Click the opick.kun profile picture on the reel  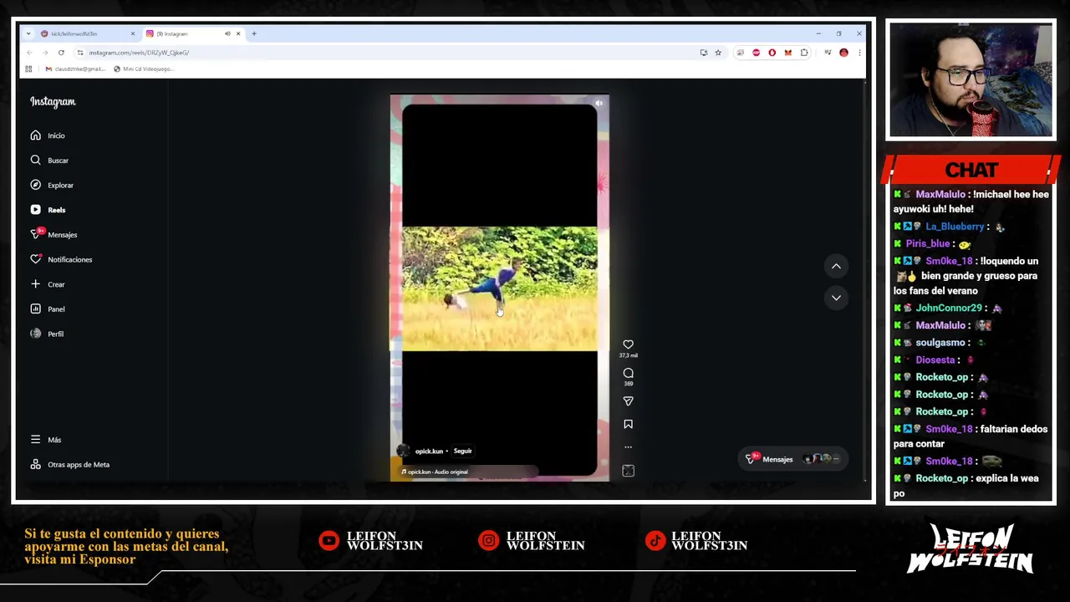pyautogui.click(x=404, y=451)
